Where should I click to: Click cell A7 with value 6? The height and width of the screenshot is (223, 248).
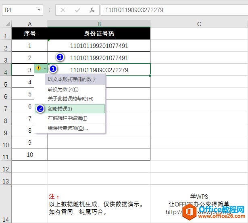29,106
